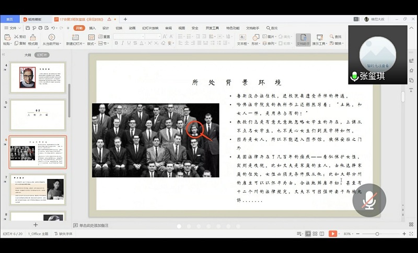
Task: Open the Layout (版式) dropdown
Action: click(x=91, y=44)
